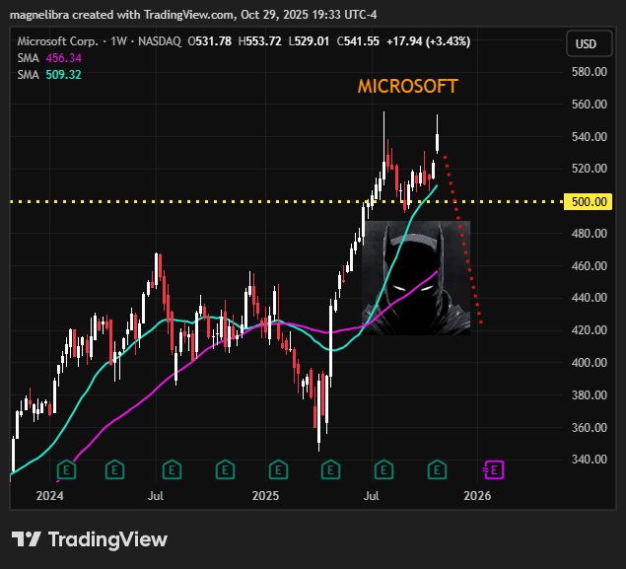Viewport: 626px width, 569px height.
Task: Click the 420.00 price axis label
Action: click(590, 330)
